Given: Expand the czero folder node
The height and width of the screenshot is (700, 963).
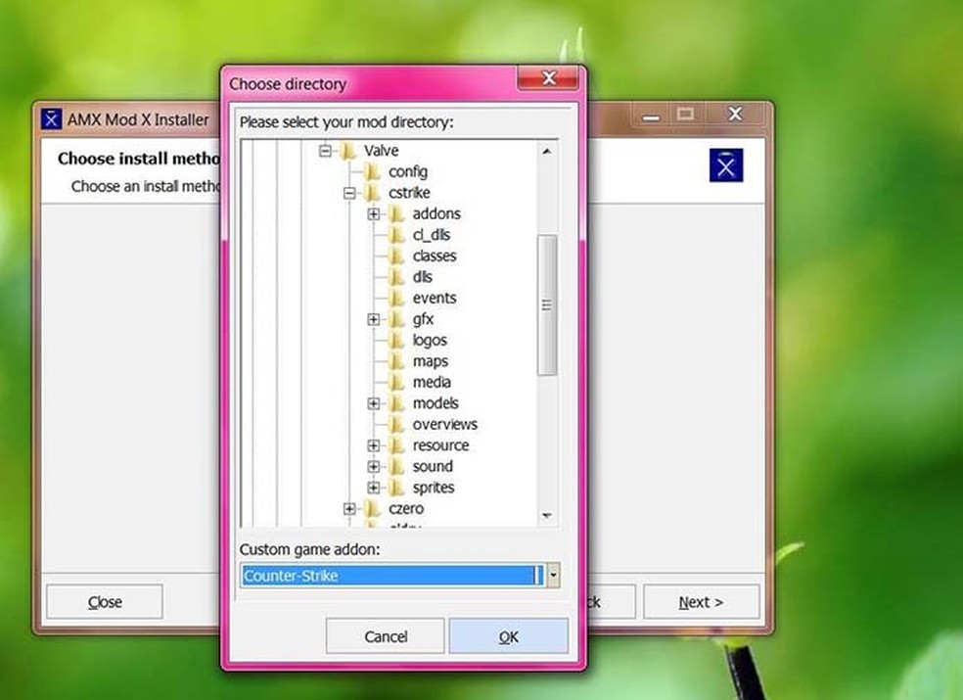Looking at the screenshot, I should (349, 508).
